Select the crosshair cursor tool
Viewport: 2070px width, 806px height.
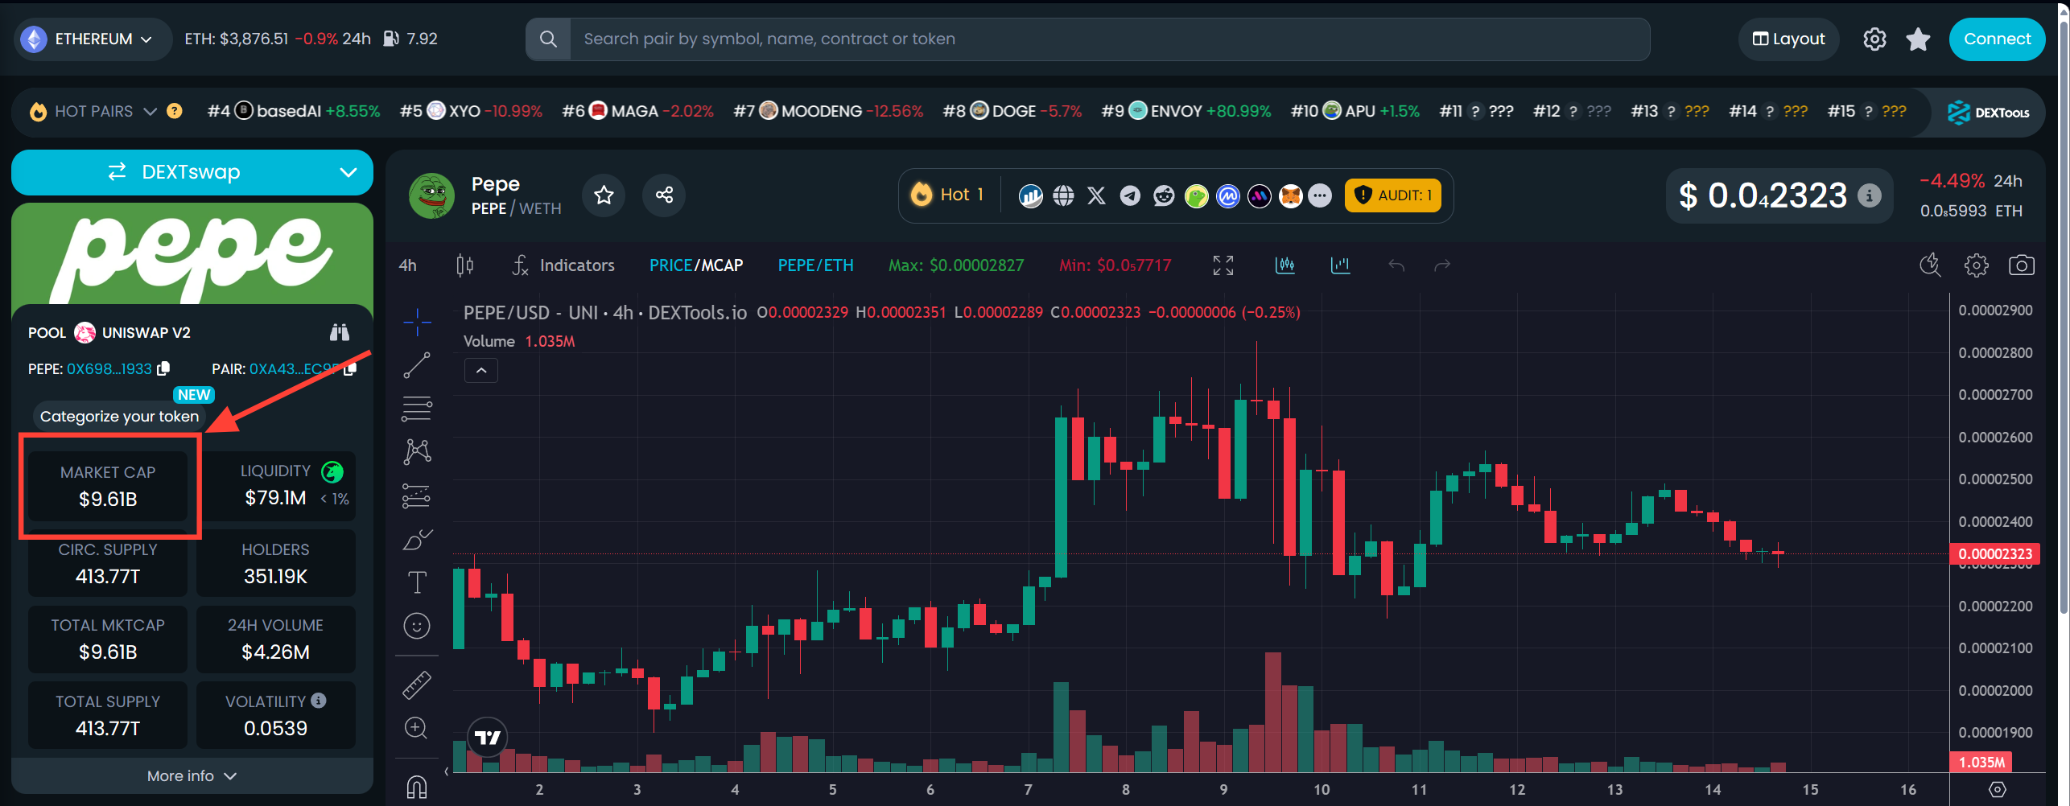[417, 323]
